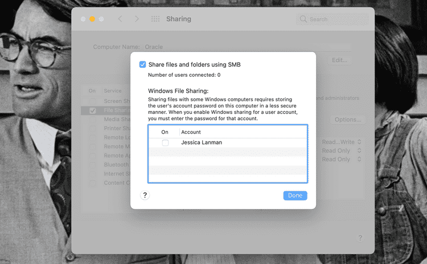The height and width of the screenshot is (264, 427).
Task: Toggle the Share files and folders using SMB checkbox
Action: click(x=142, y=65)
